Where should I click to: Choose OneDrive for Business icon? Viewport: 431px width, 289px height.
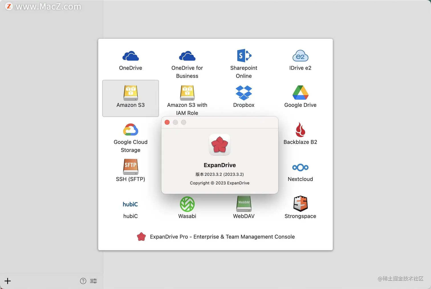[x=187, y=56]
